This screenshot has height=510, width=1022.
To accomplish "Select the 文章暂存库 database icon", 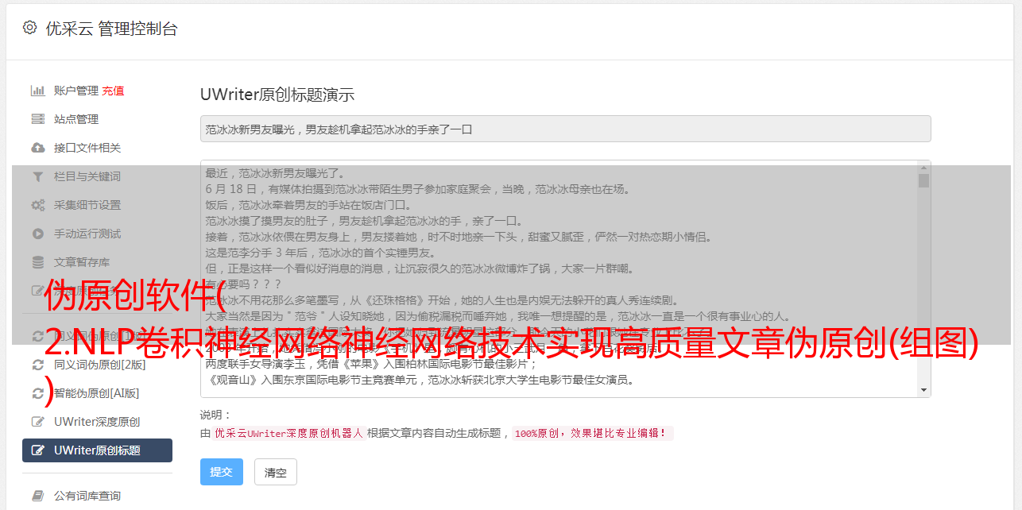I will [37, 262].
